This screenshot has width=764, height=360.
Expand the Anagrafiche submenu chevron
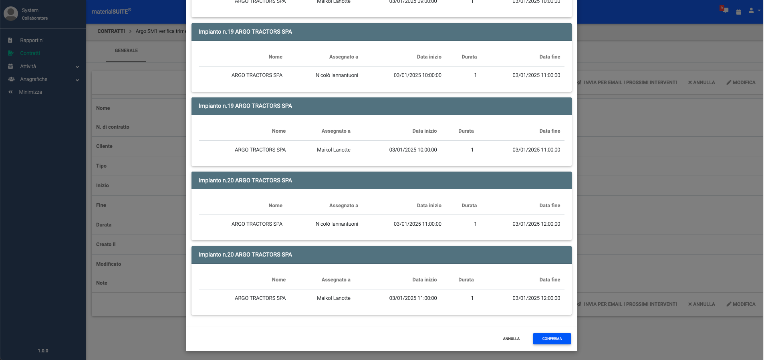coord(77,80)
